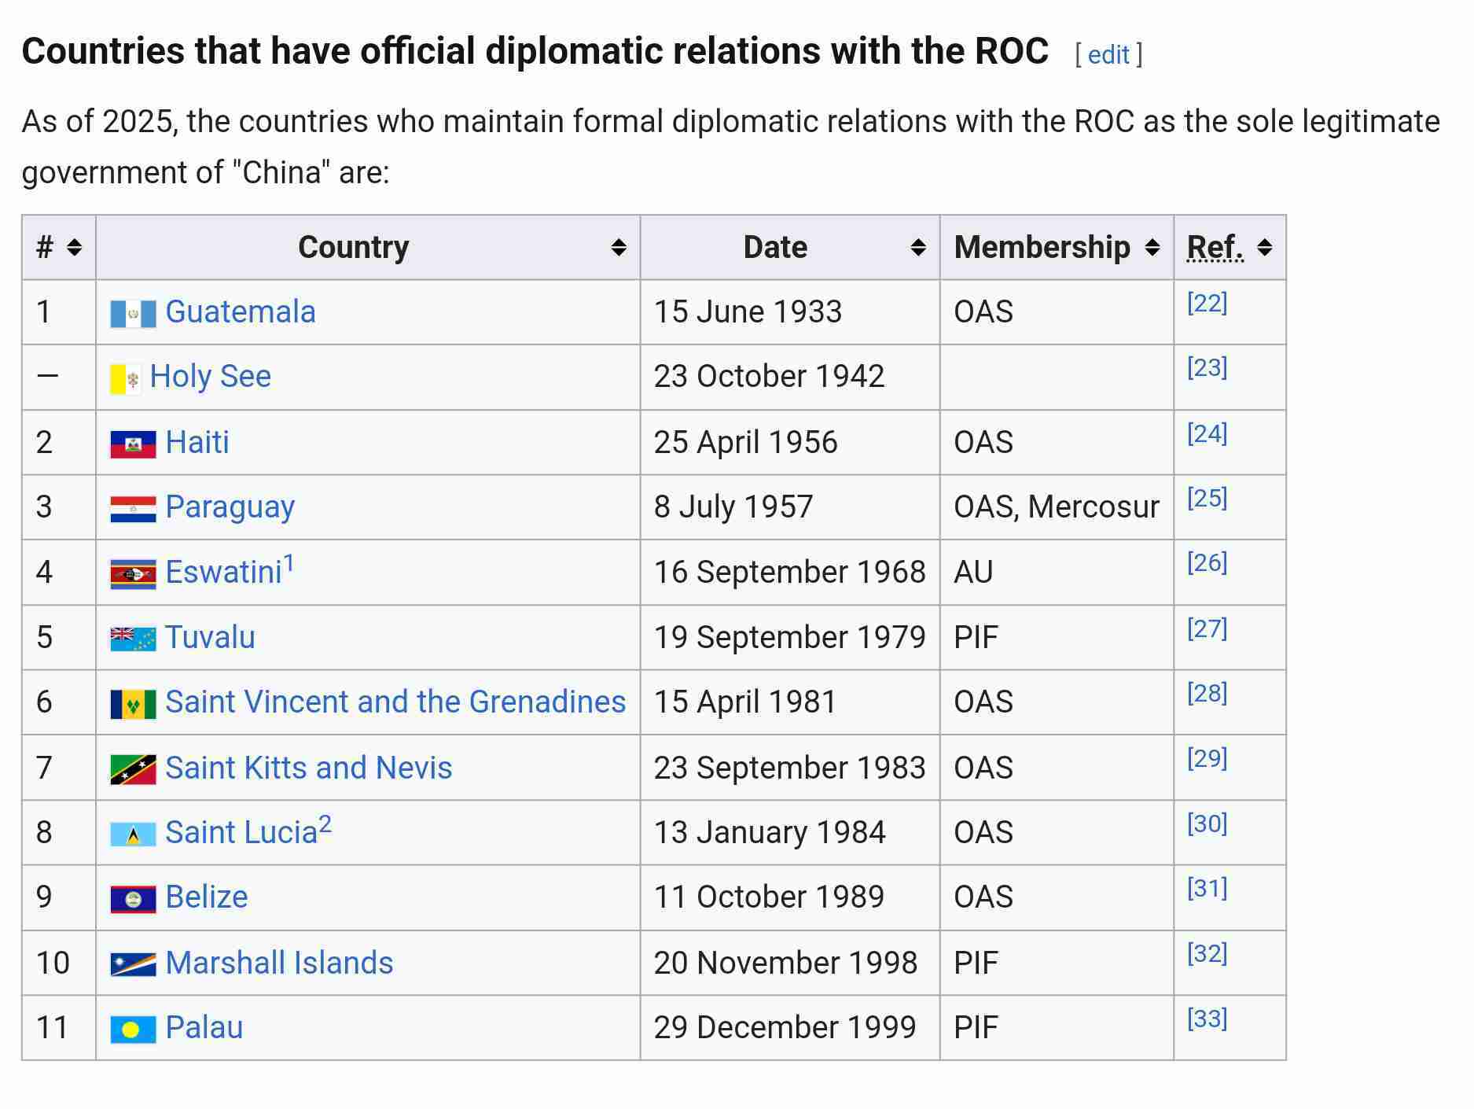Click the Holy See flag icon

point(126,379)
